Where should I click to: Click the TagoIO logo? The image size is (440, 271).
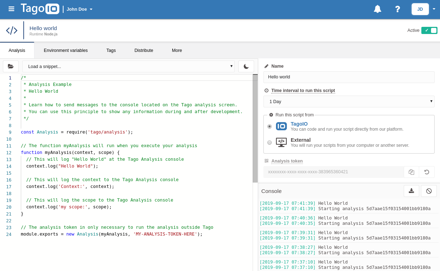40,9
